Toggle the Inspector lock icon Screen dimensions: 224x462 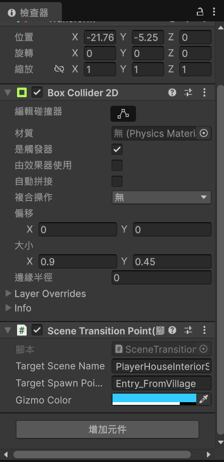(x=200, y=12)
